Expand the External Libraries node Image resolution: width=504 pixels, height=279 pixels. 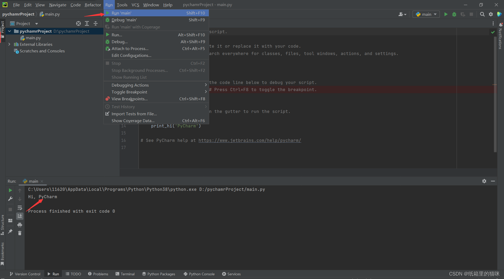click(9, 44)
